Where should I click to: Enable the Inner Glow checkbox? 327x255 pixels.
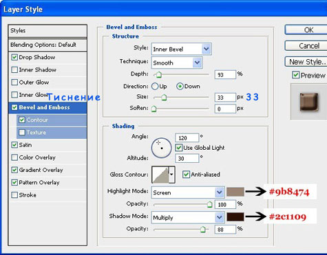[x=14, y=95]
